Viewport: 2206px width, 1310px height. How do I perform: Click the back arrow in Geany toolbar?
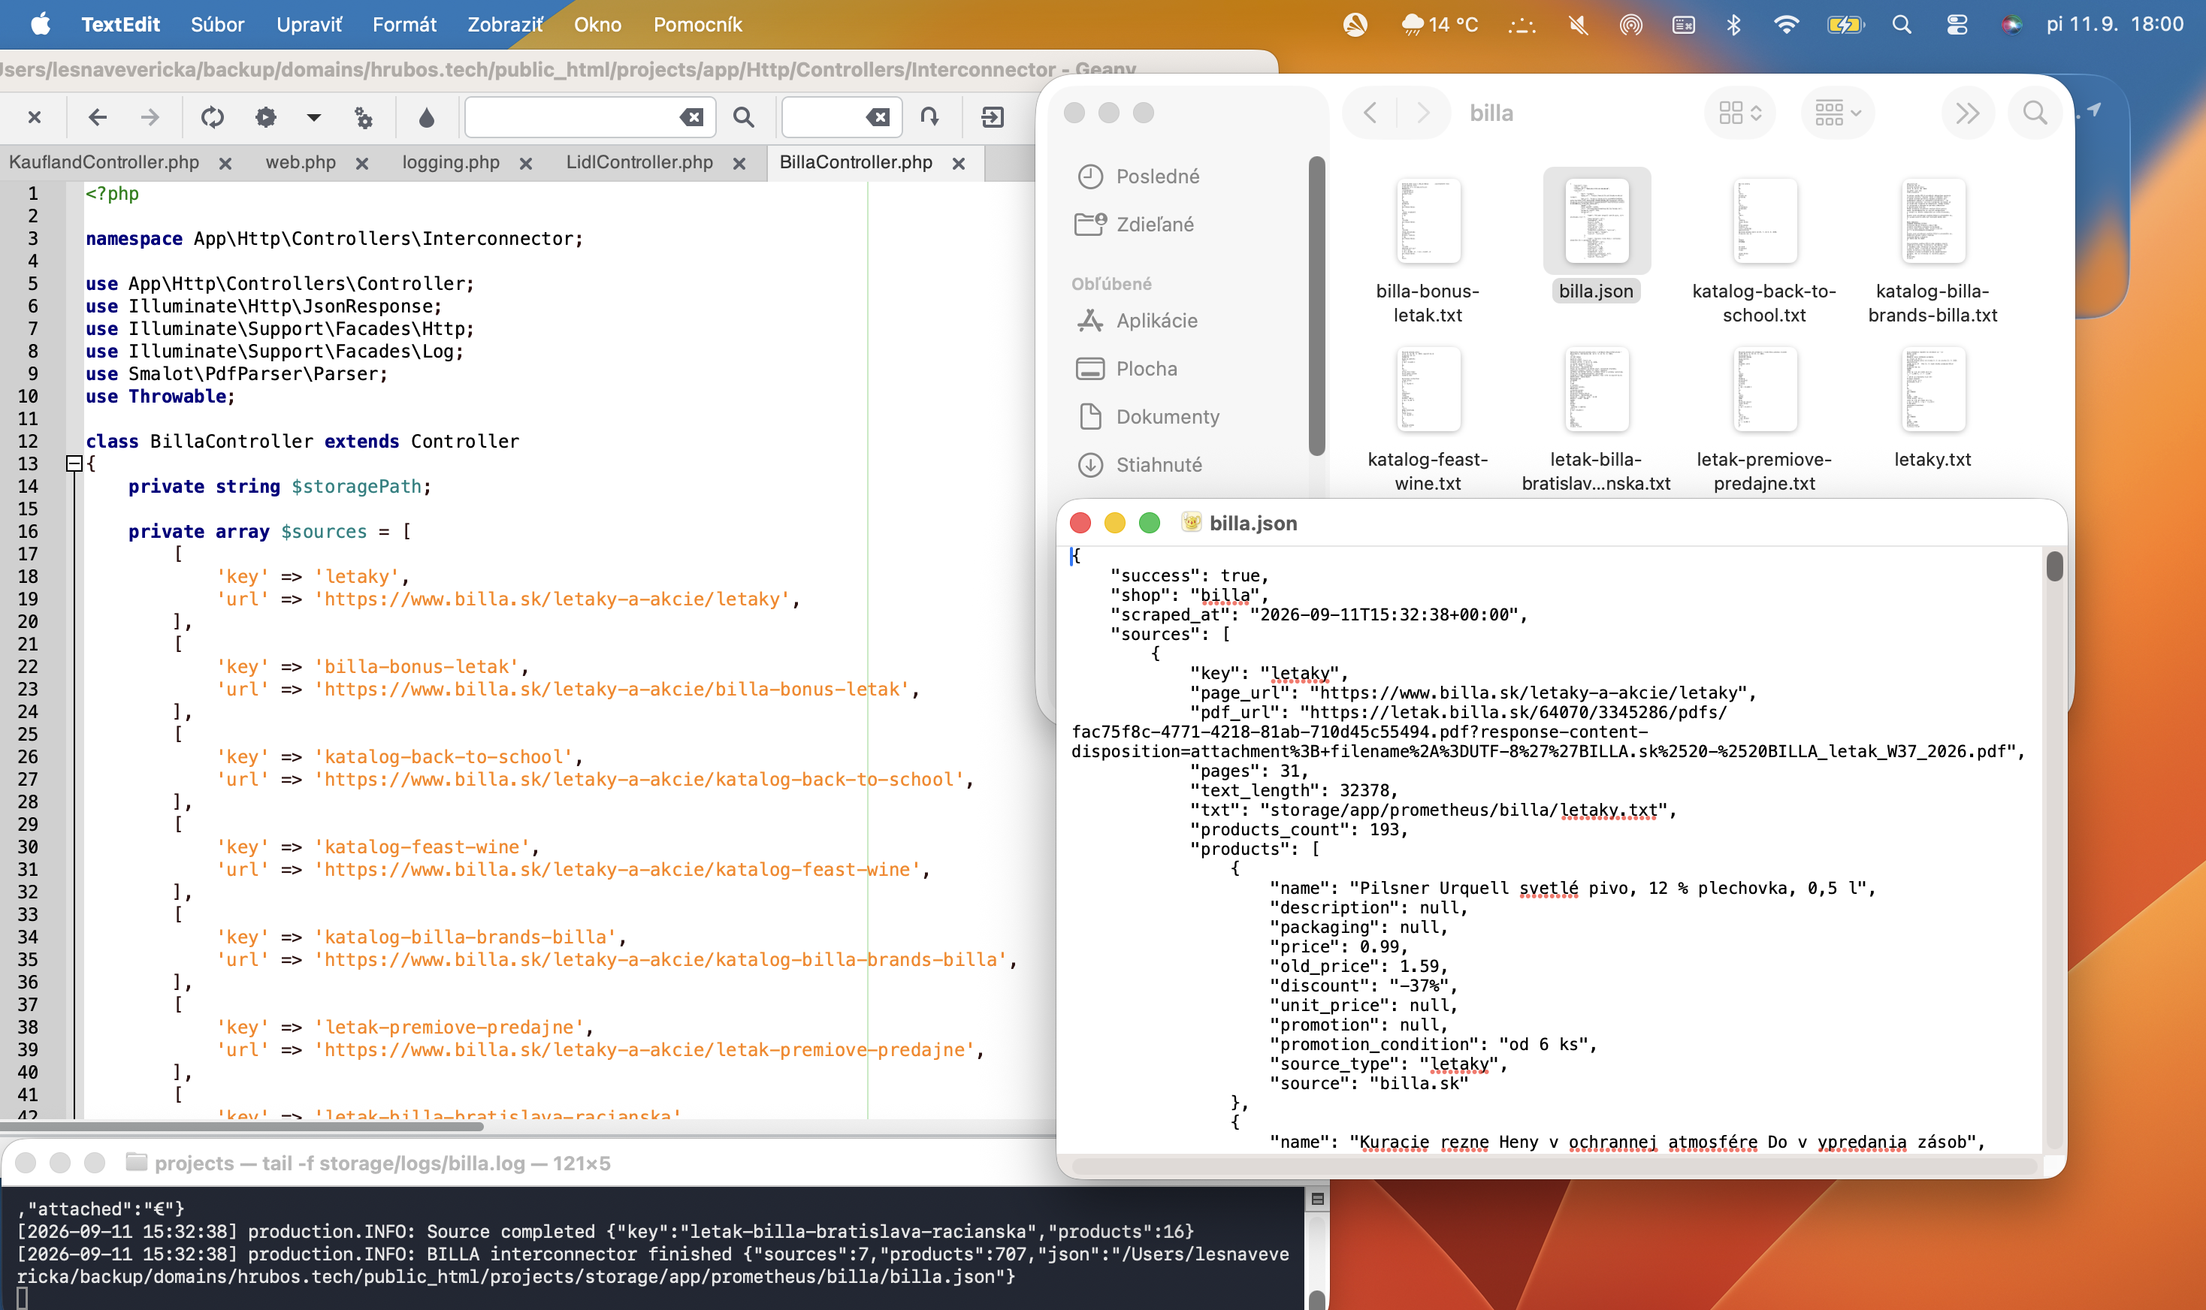[x=97, y=116]
